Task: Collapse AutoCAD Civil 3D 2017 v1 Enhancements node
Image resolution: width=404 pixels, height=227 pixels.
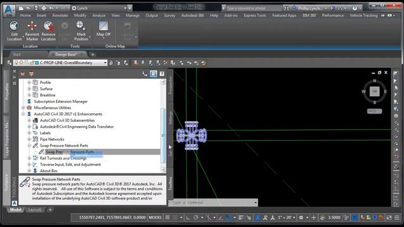Action: click(x=23, y=114)
